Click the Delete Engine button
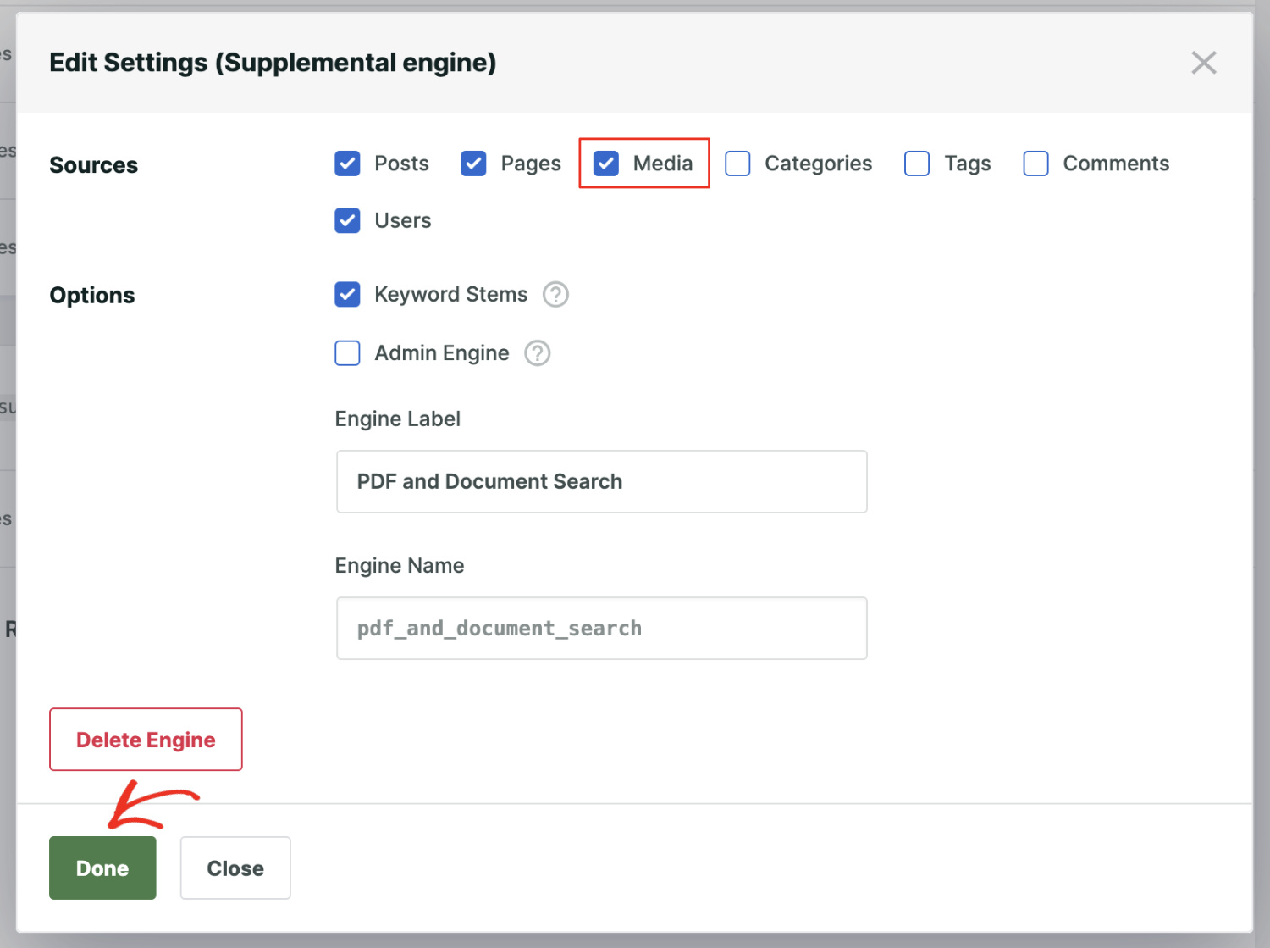Image resolution: width=1270 pixels, height=948 pixels. point(145,739)
